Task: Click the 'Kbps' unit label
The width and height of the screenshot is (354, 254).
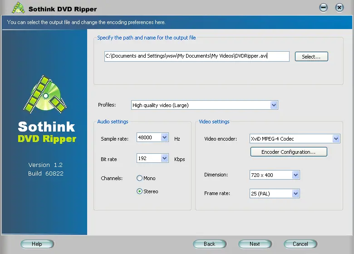Action: pos(179,159)
